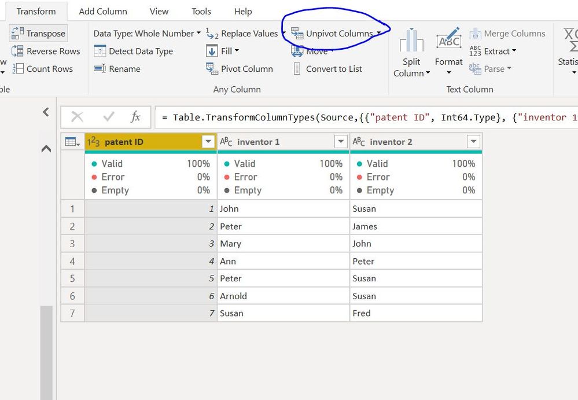
Task: Open inventor 2 column filter dropdown
Action: point(473,142)
